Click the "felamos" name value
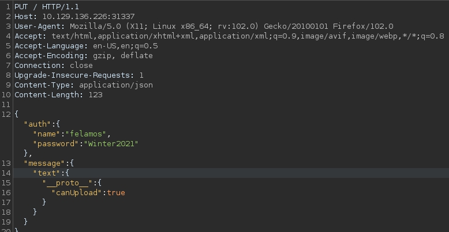 point(88,134)
